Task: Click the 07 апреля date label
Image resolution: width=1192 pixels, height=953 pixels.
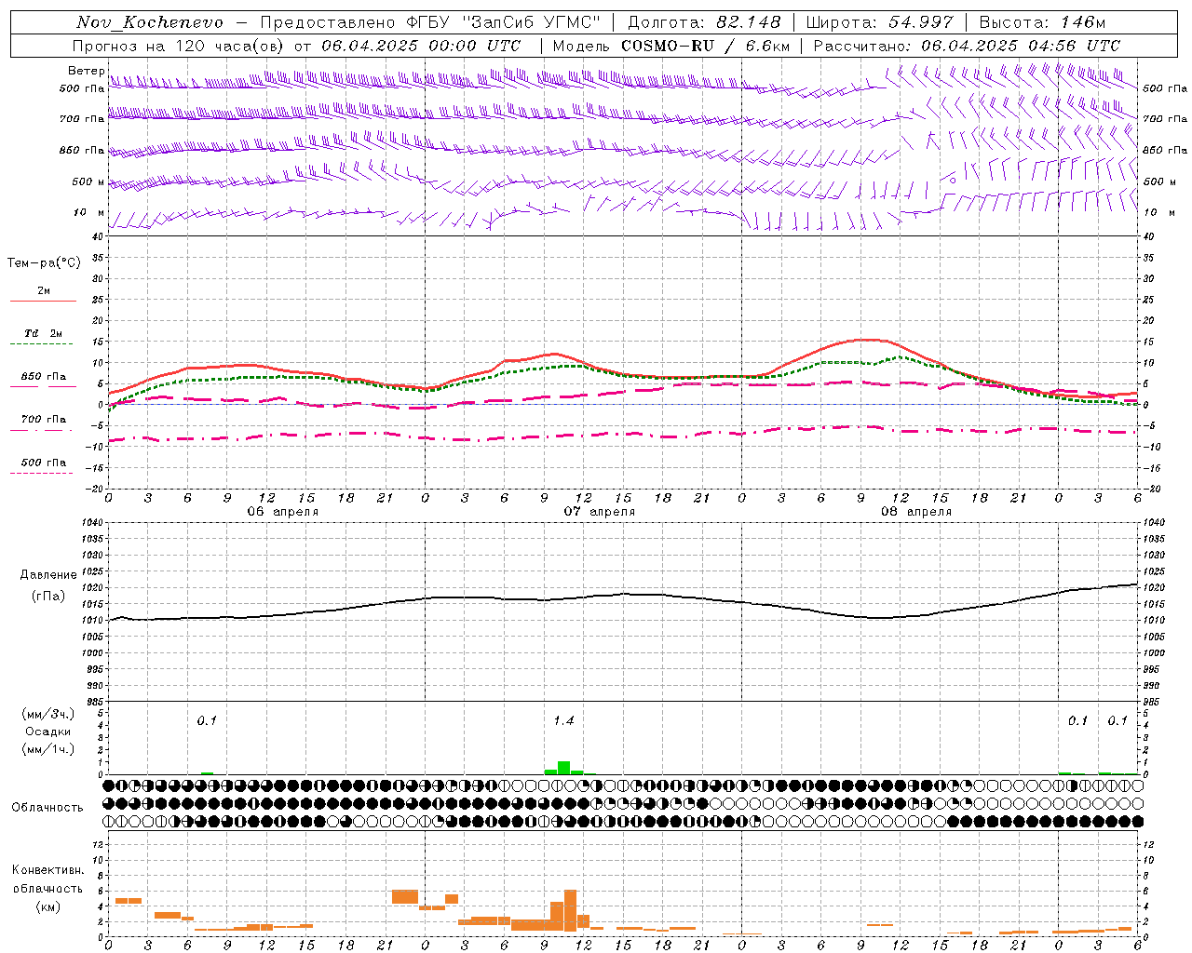Action: 600,512
